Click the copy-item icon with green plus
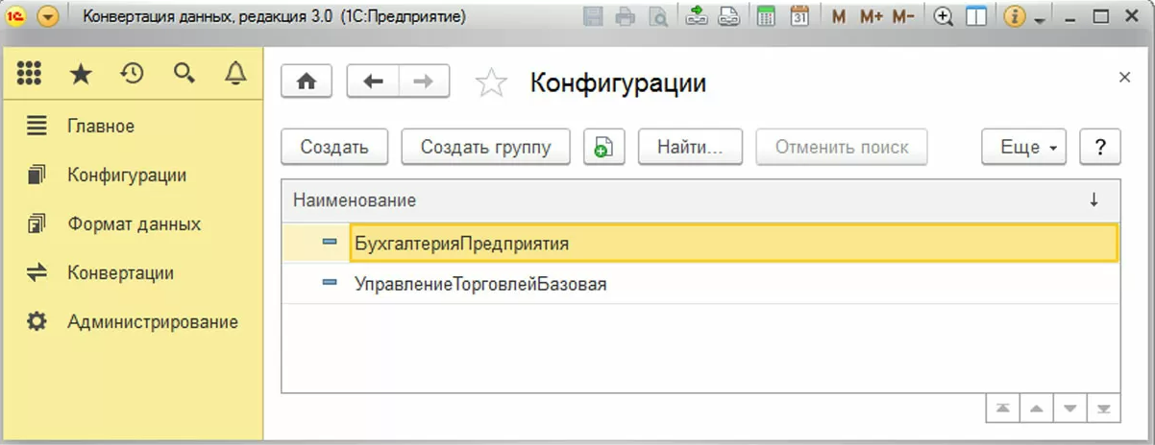Screen dimensions: 1155x445 pyautogui.click(x=603, y=148)
